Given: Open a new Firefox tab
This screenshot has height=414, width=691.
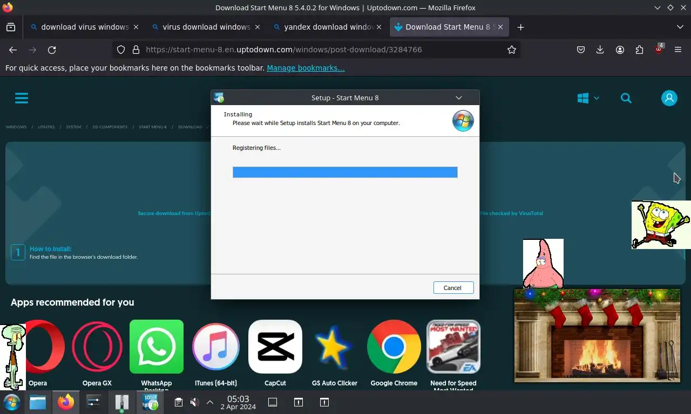Looking at the screenshot, I should tap(520, 27).
